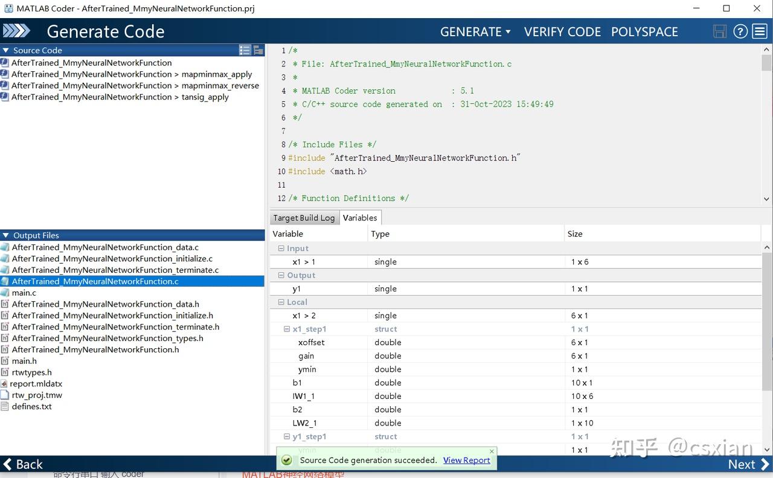Click the save disk icon in header
This screenshot has width=773, height=478.
coord(719,31)
